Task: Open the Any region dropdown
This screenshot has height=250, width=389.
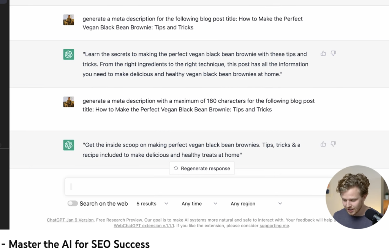Action: (x=256, y=204)
